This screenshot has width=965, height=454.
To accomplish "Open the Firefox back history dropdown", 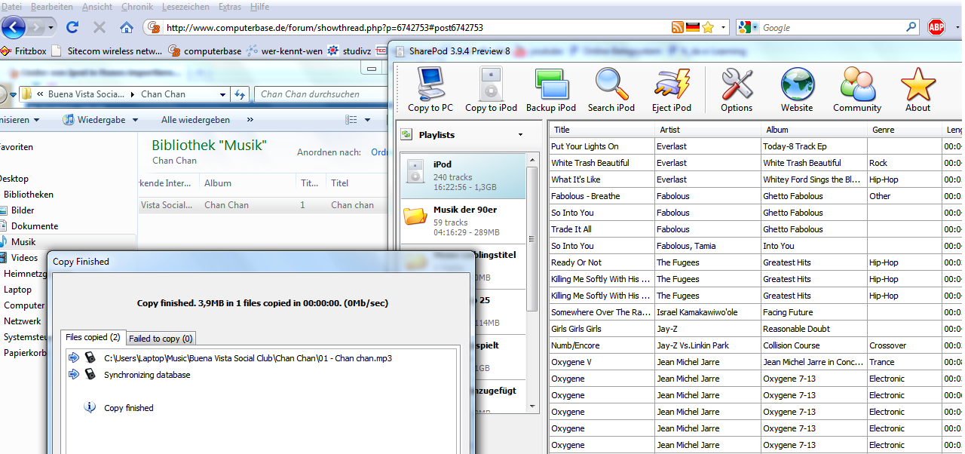I will click(51, 27).
